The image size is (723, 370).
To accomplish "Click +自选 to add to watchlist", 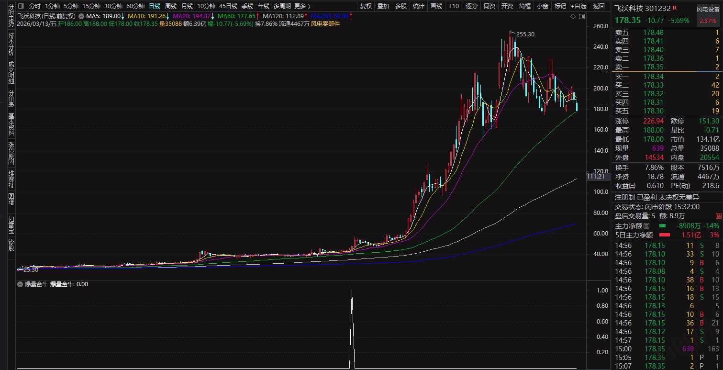I will (578, 6).
